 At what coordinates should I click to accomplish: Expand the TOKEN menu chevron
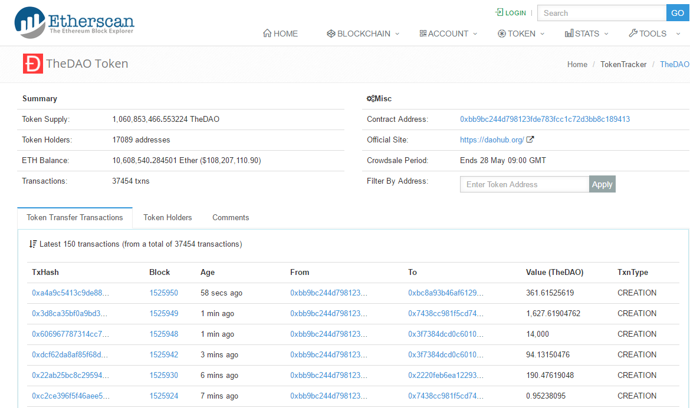coord(543,34)
